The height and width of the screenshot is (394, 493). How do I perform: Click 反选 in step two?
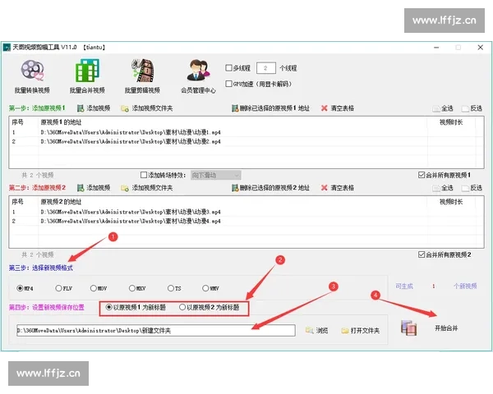472,188
